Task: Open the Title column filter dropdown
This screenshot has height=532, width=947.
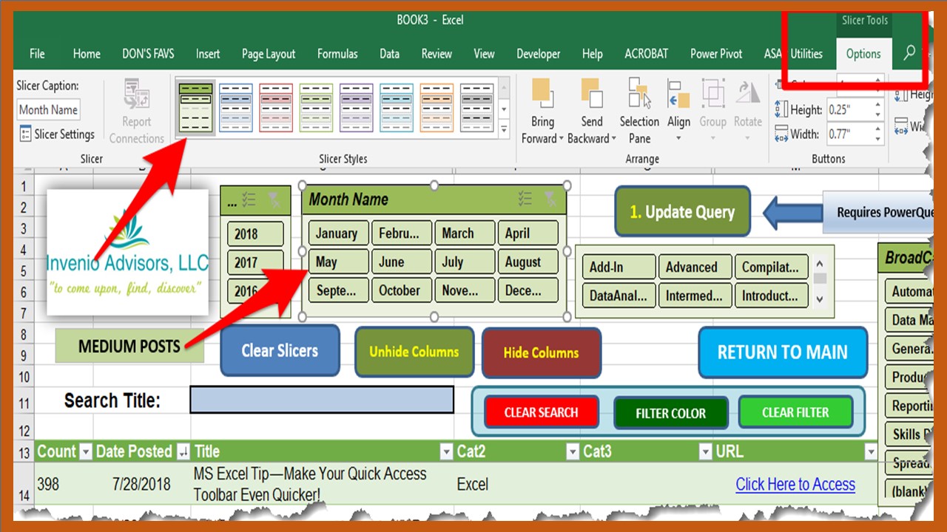Action: pyautogui.click(x=446, y=451)
